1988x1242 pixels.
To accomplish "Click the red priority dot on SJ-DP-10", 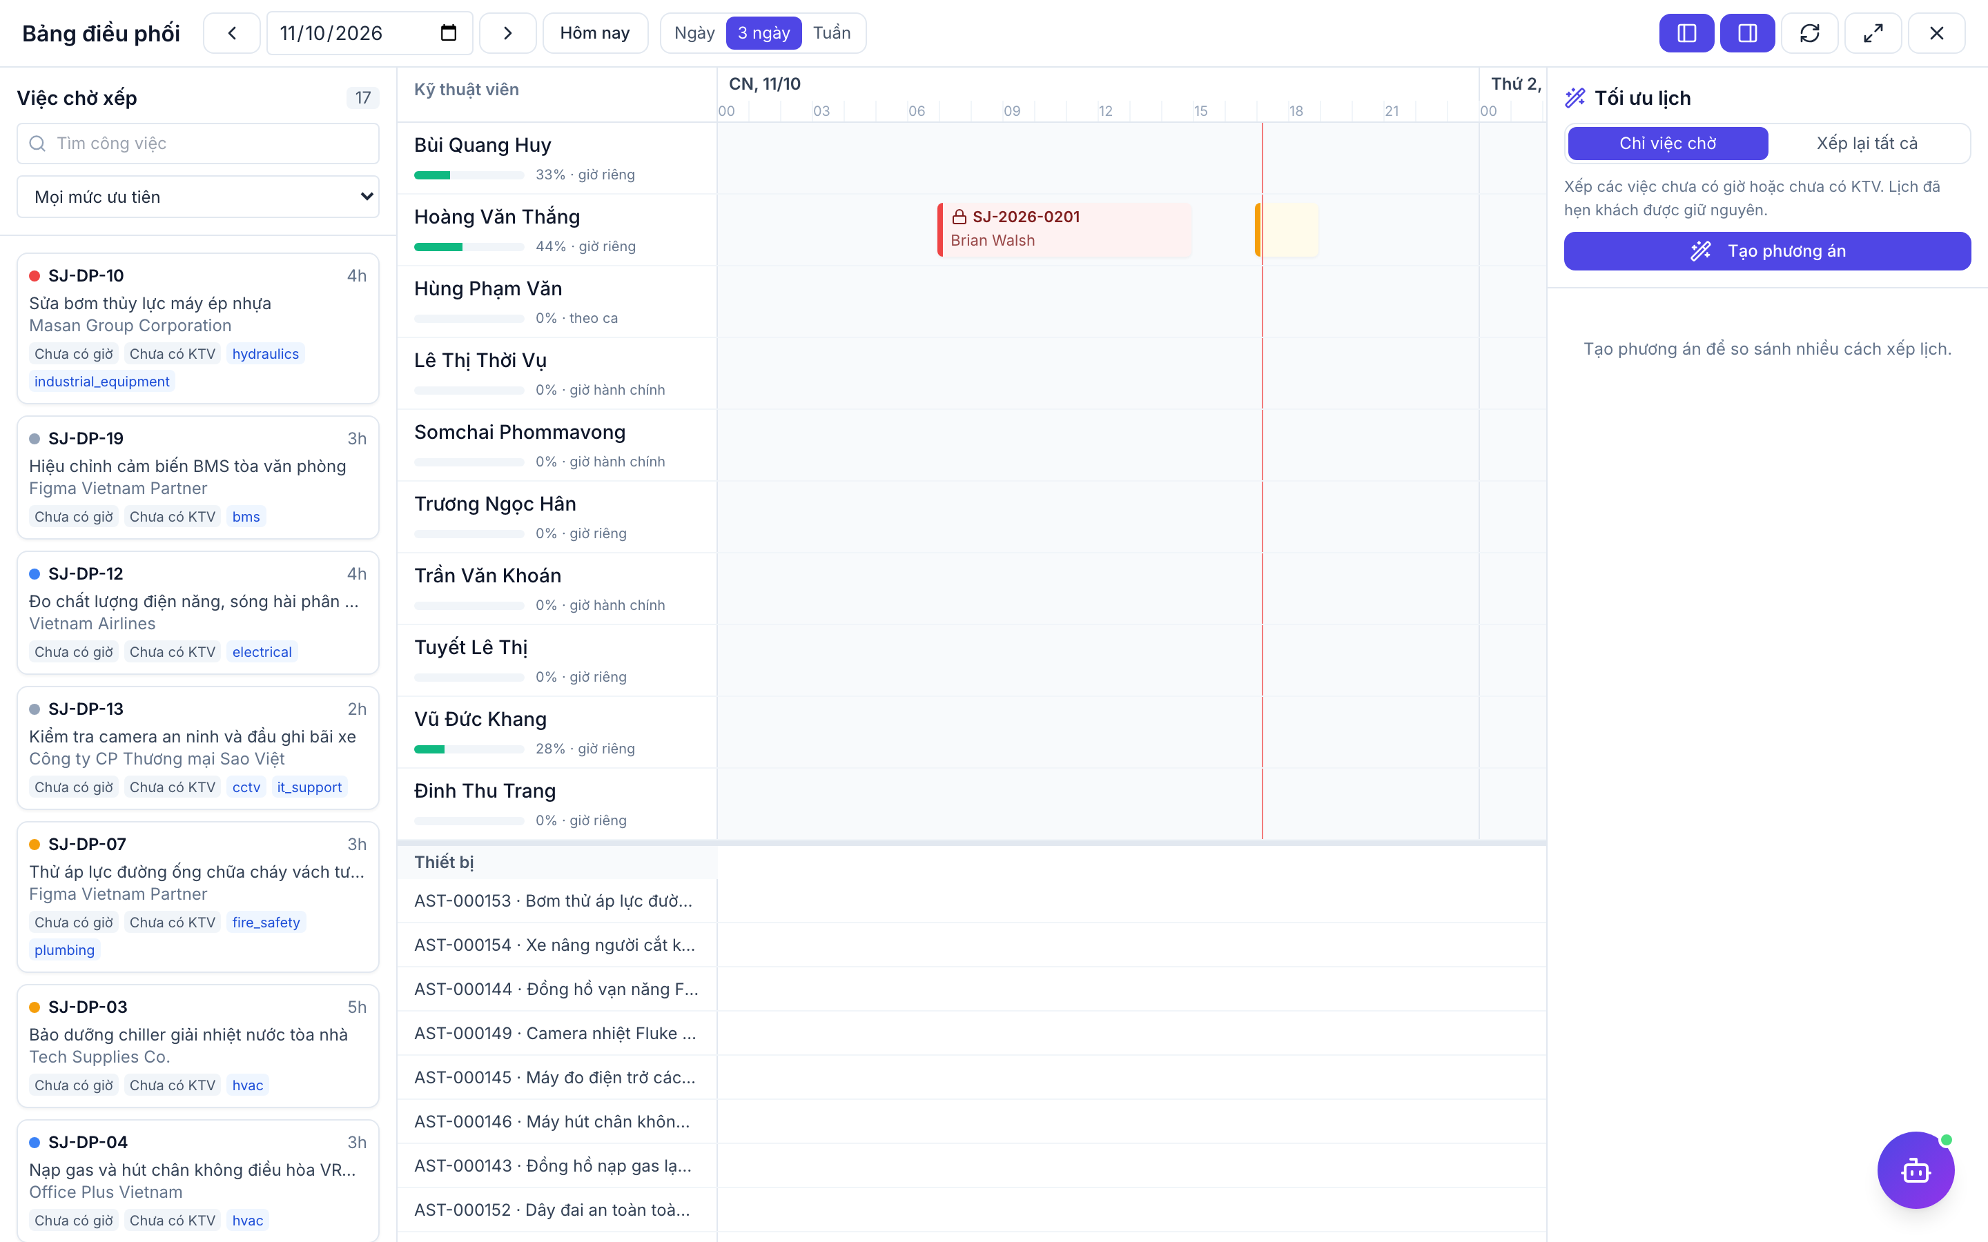I will pyautogui.click(x=35, y=276).
